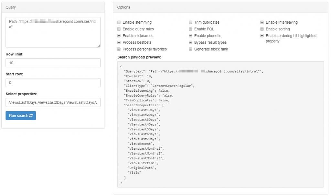The width and height of the screenshot is (331, 196).
Task: Toggle Enable ordering hit highlighted property
Action: [262, 36]
